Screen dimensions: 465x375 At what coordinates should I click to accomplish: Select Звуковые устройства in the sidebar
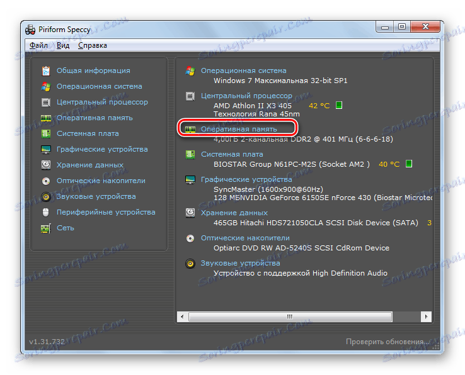[96, 197]
